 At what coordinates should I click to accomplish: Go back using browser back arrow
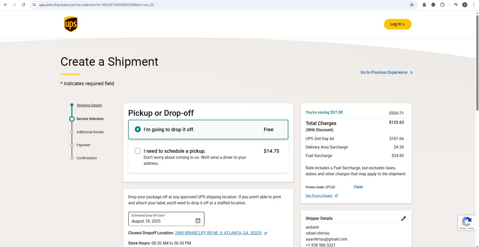[x=5, y=5]
